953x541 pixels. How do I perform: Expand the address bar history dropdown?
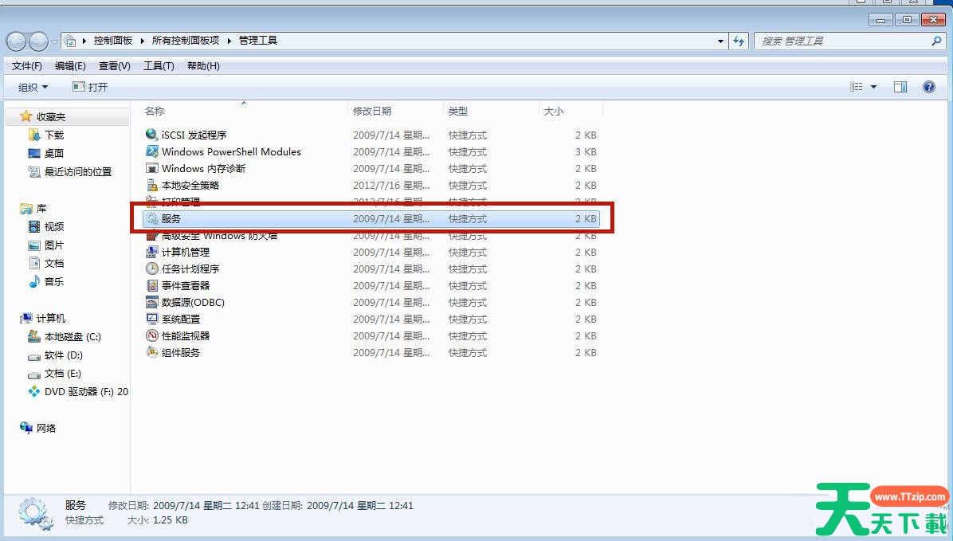(720, 41)
